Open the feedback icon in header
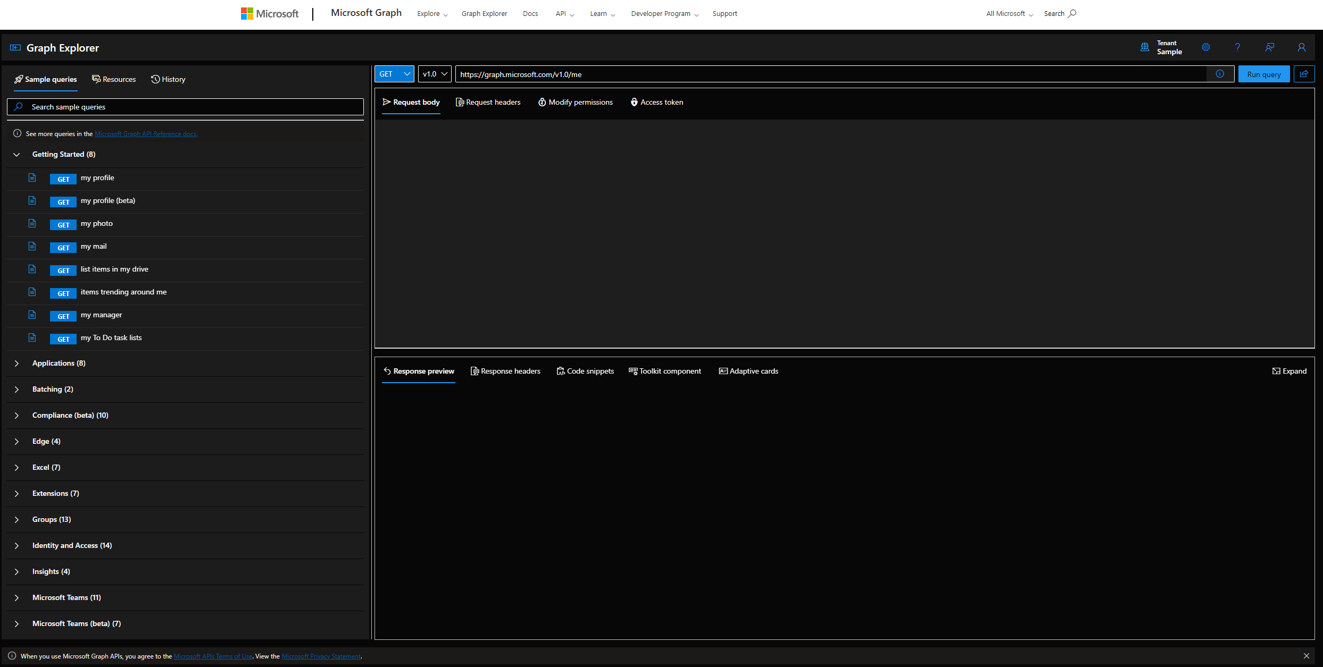The height and width of the screenshot is (667, 1323). pos(1269,47)
